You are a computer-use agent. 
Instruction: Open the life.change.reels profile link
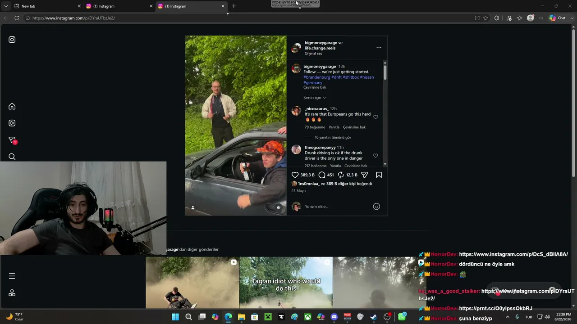point(320,48)
